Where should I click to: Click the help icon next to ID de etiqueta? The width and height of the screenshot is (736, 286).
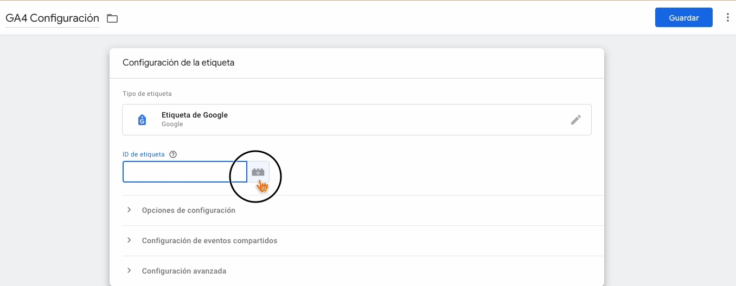[x=173, y=154]
